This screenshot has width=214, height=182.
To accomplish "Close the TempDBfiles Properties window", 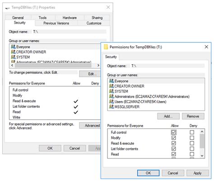I will click(108, 7).
